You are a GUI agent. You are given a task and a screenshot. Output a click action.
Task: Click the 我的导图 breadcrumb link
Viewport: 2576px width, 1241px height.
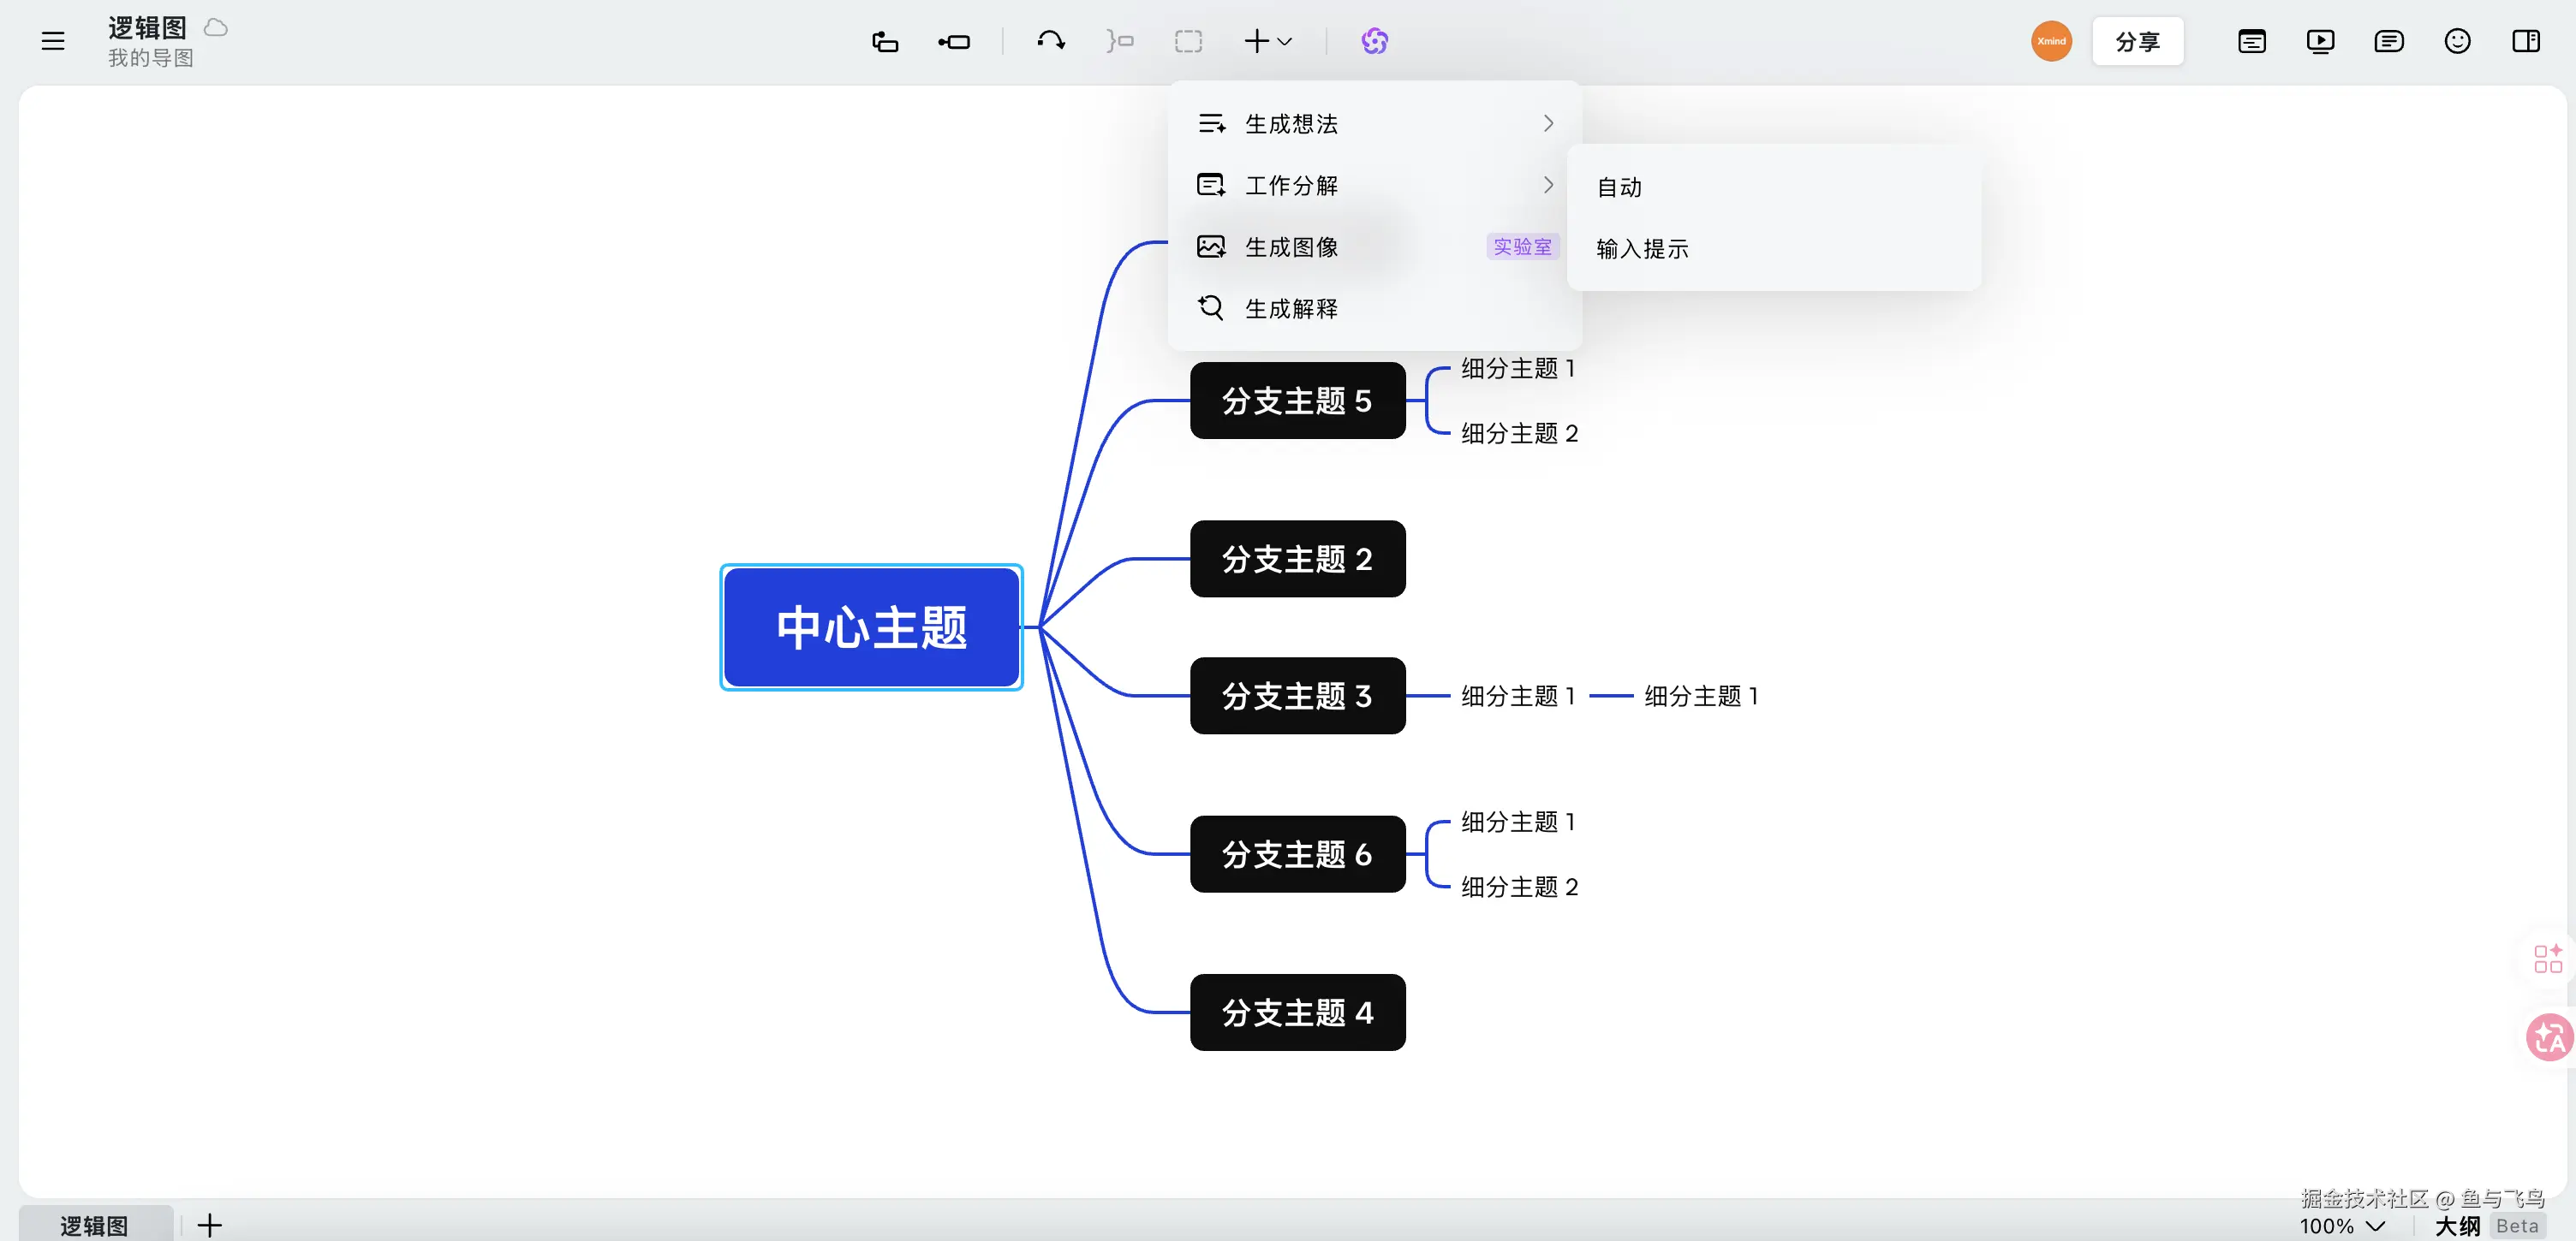151,58
